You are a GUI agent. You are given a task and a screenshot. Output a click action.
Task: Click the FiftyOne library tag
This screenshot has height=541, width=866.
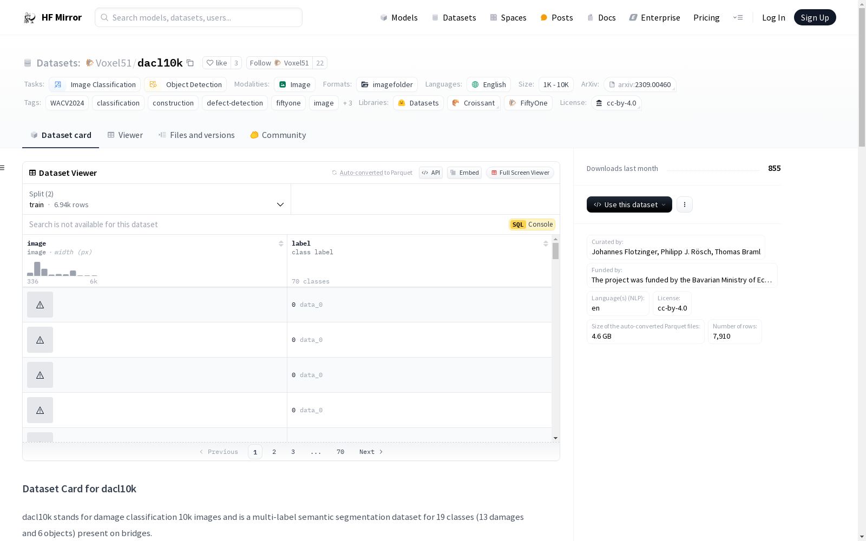[x=528, y=103]
